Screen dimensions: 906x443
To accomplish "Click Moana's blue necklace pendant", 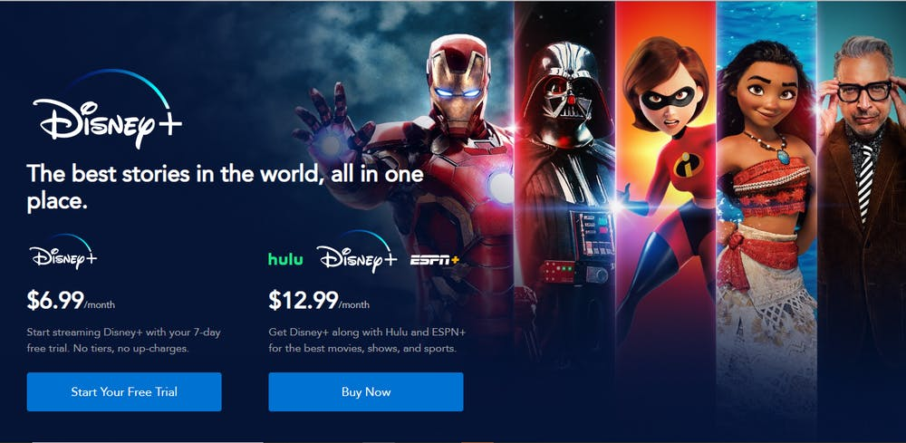I will tap(783, 156).
